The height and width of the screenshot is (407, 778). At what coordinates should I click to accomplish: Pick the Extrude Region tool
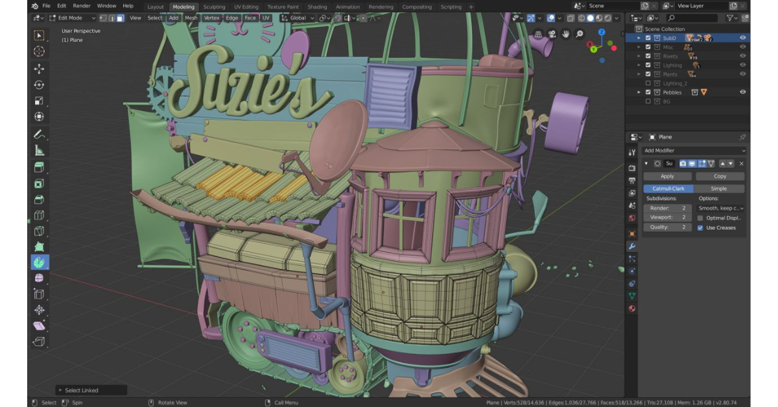(x=39, y=167)
